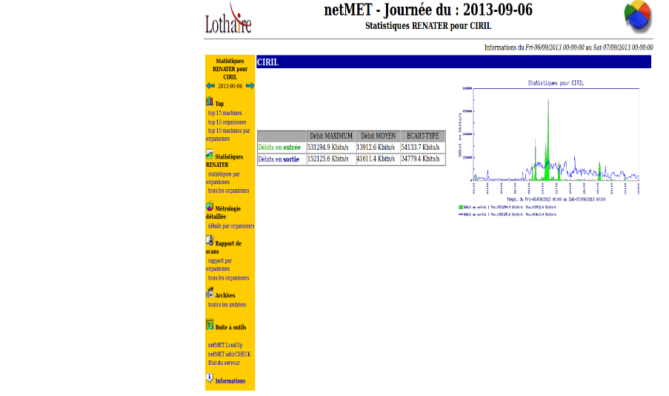
Task: Click the Statistiques RENATER graph icon
Action: (210, 154)
